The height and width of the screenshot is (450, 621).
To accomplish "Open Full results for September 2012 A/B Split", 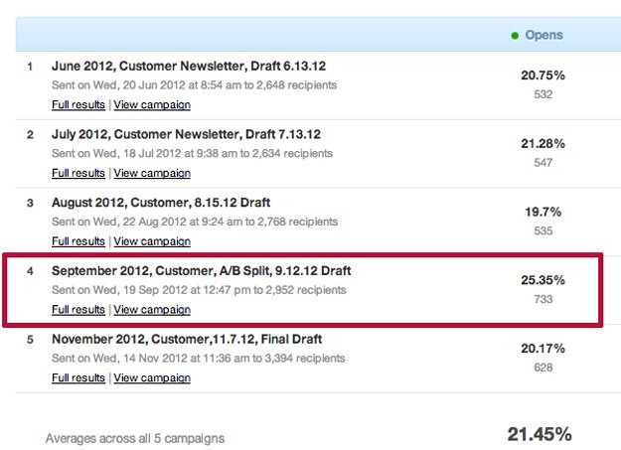I will coord(78,309).
